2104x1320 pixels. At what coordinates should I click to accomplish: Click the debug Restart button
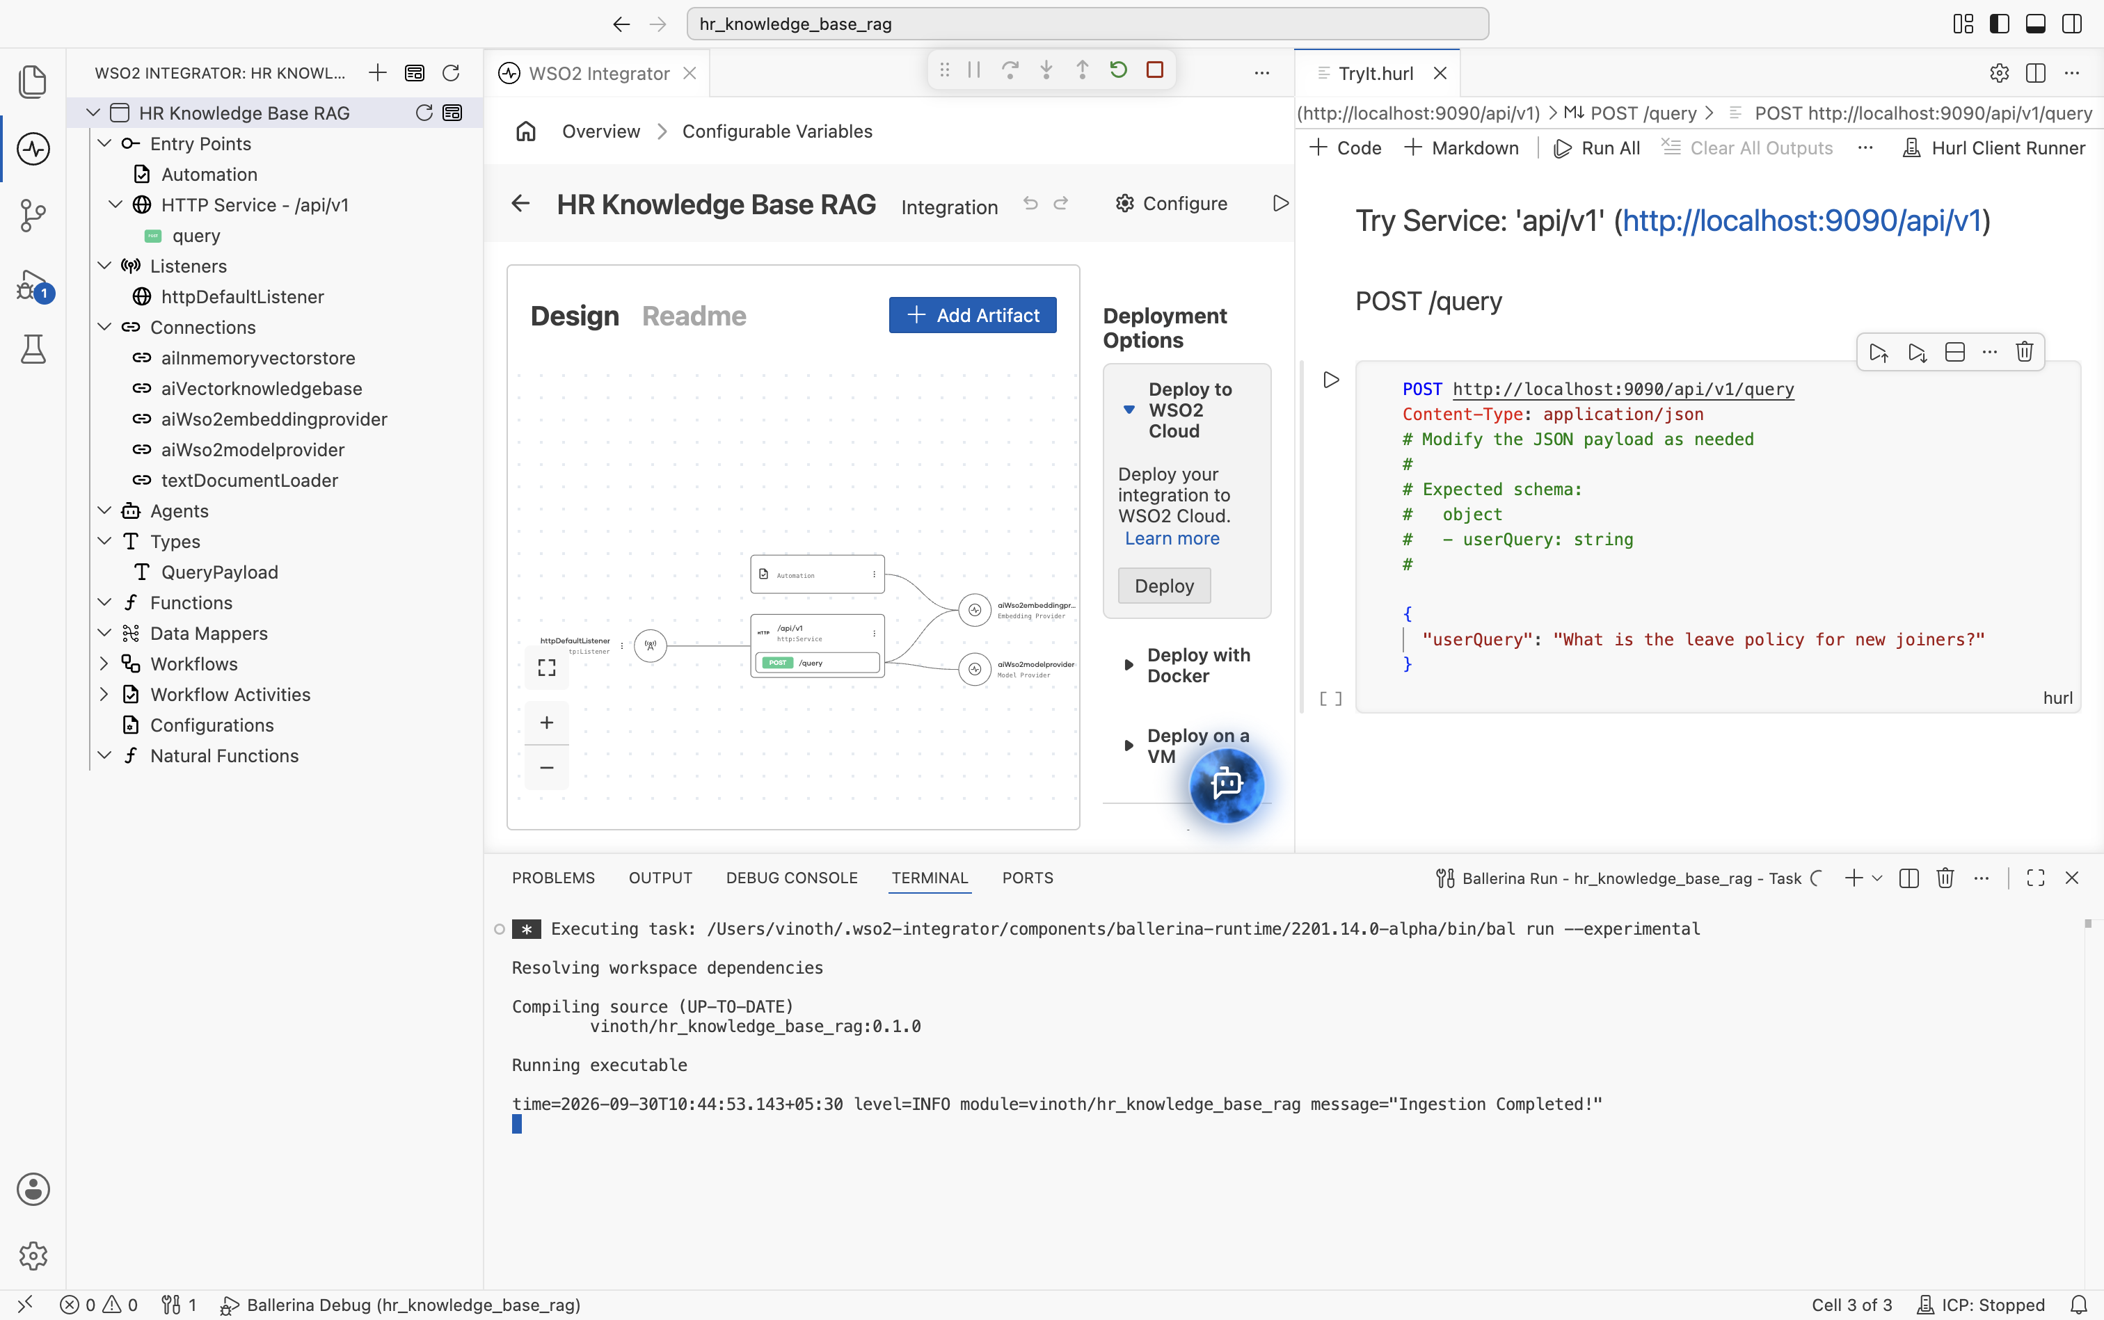(x=1118, y=70)
